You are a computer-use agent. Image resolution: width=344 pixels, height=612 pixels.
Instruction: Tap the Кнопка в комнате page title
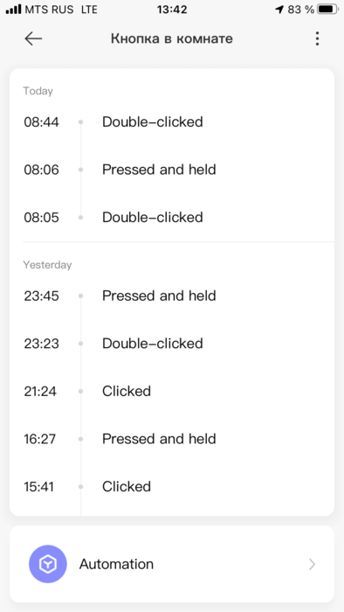tap(172, 38)
